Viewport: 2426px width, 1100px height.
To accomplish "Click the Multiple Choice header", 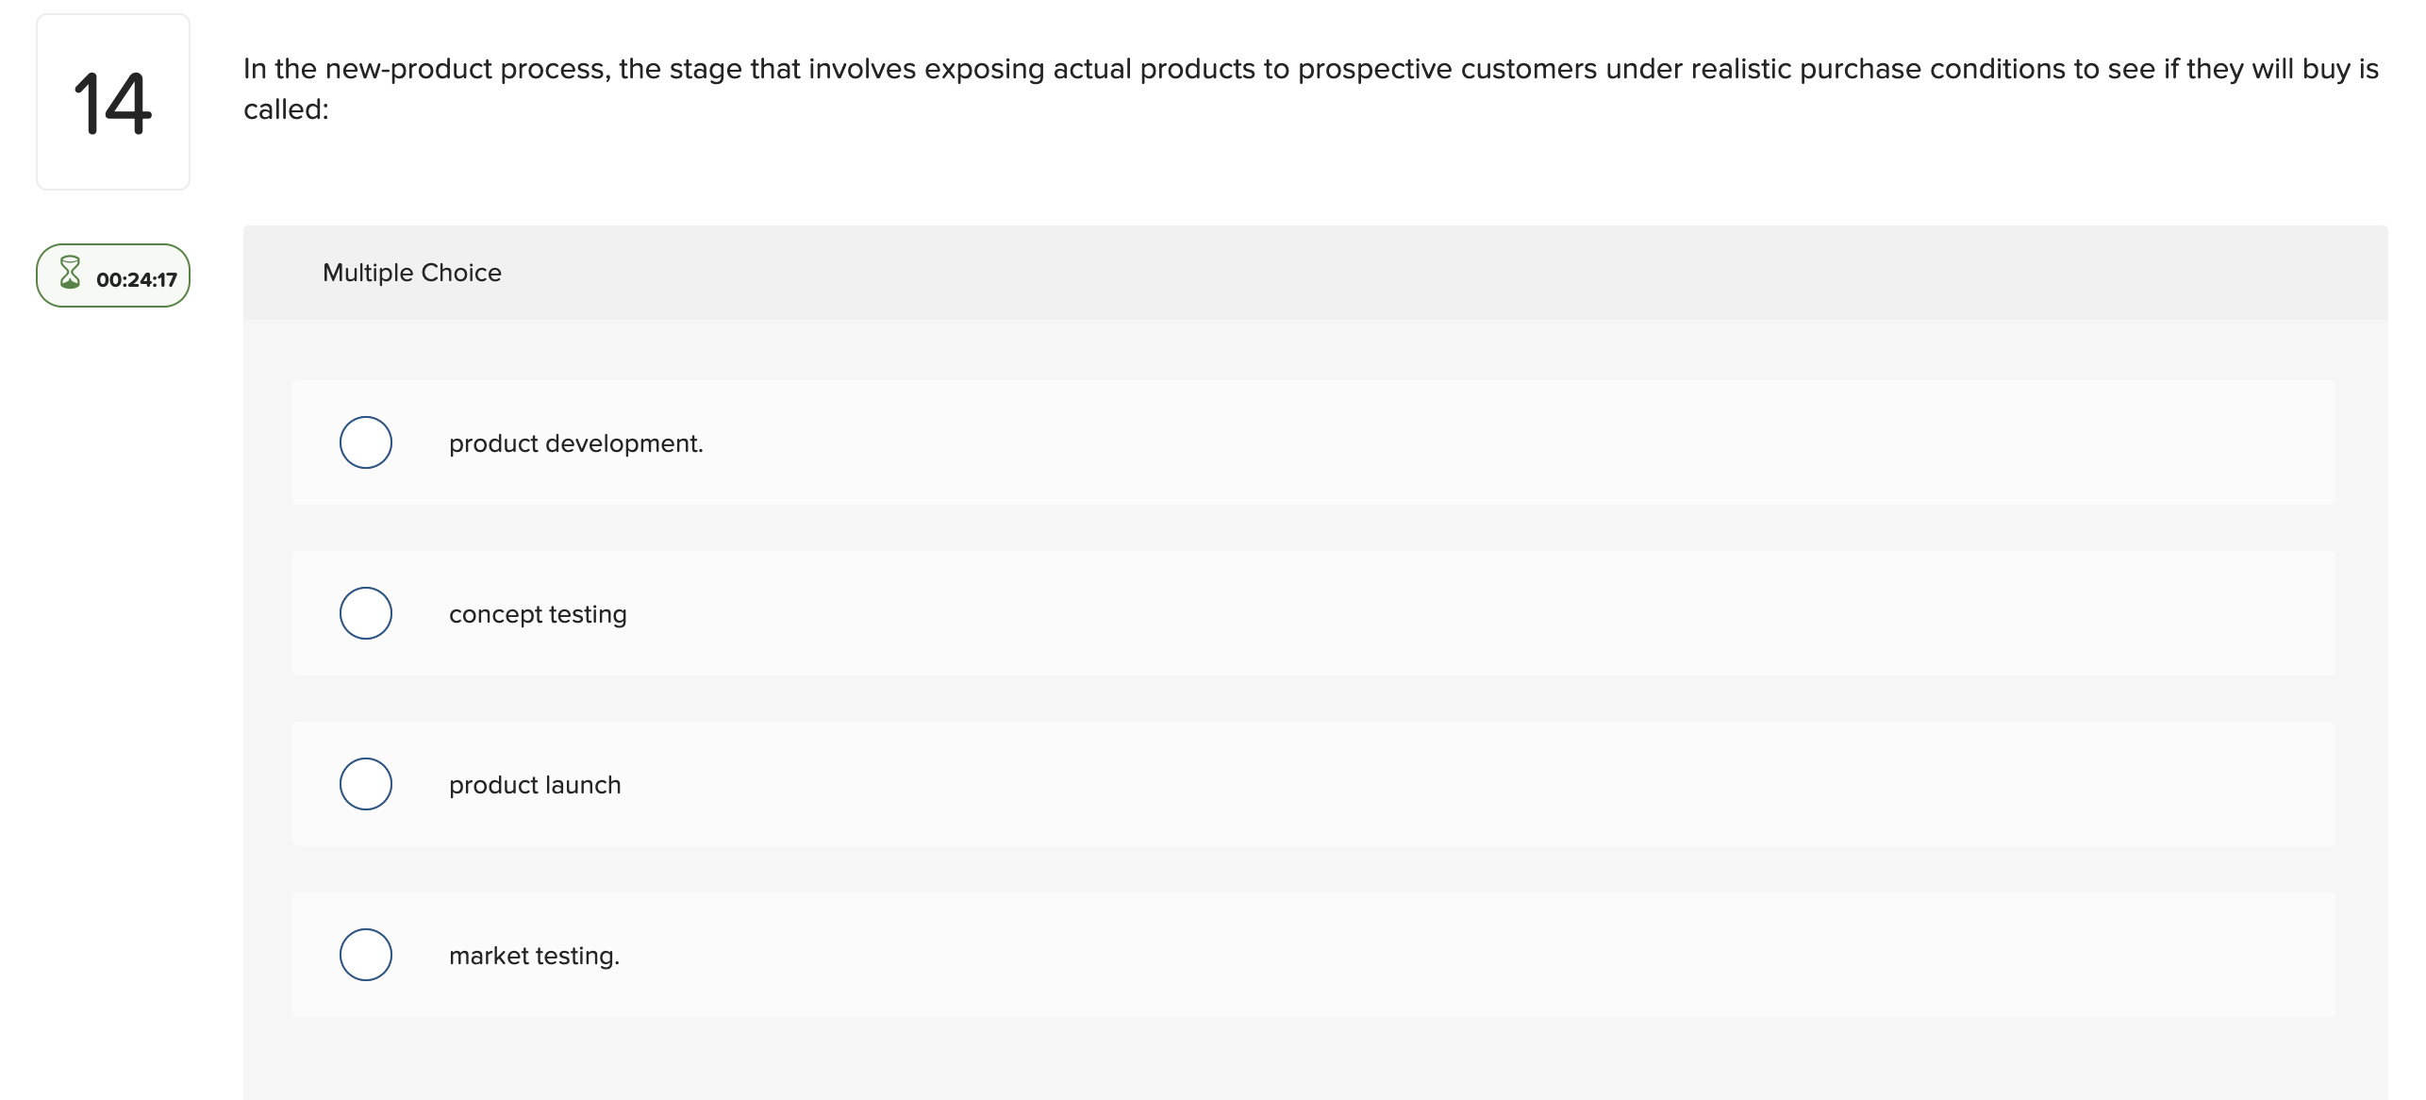I will coord(412,273).
